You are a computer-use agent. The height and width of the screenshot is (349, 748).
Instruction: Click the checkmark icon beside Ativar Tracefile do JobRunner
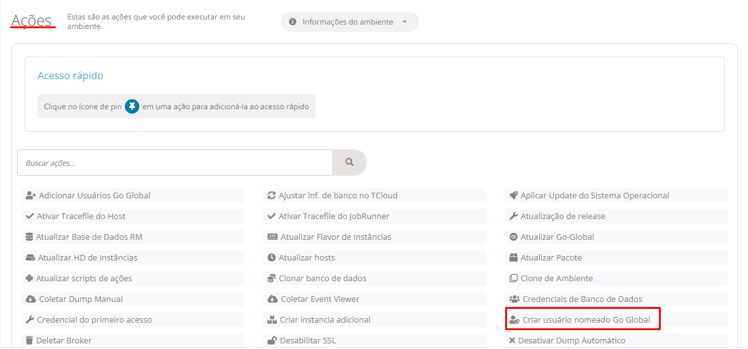pyautogui.click(x=272, y=217)
